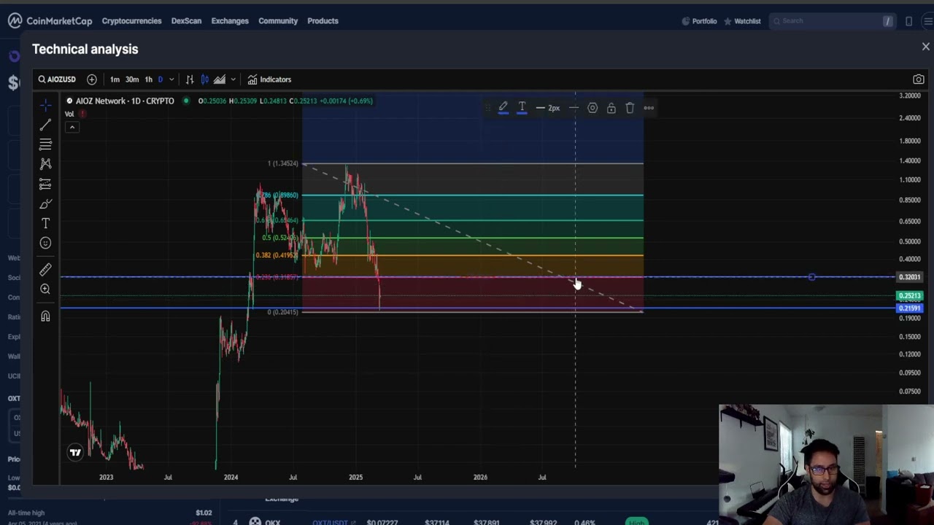
Task: Select the crosshair cursor tool
Action: pyautogui.click(x=45, y=105)
